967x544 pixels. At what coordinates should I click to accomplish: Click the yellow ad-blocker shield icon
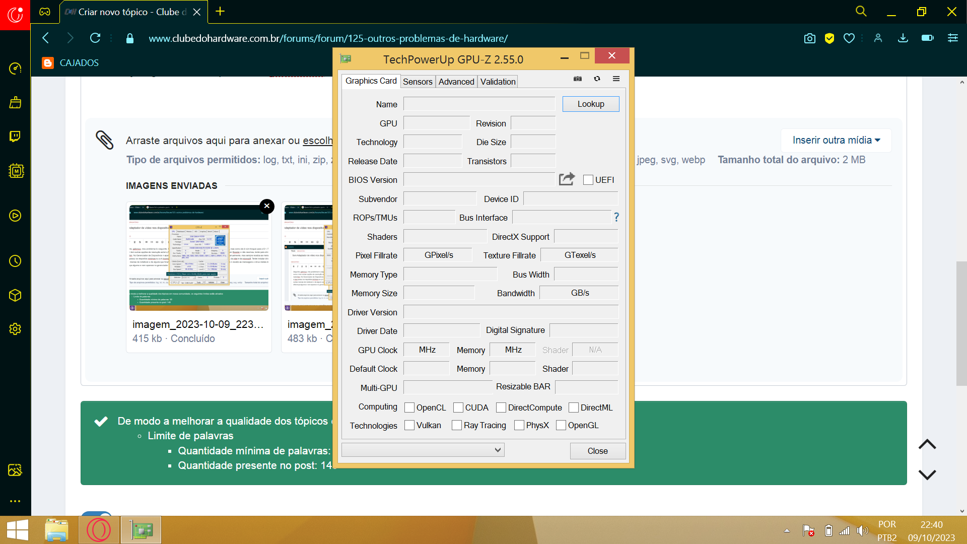[x=830, y=38]
